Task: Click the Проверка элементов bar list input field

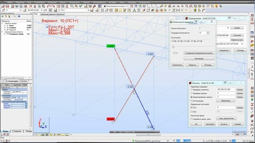Action: (226, 89)
